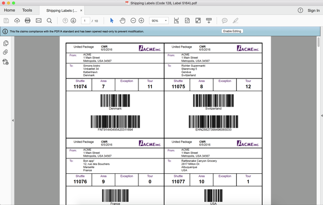Click the Richter Supermarkt recipient name
323x205 pixels.
[x=193, y=66]
